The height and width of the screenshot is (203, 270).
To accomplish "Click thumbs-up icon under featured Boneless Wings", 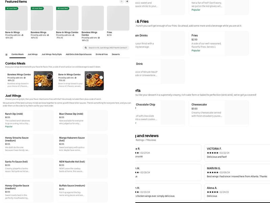I will (48, 35).
